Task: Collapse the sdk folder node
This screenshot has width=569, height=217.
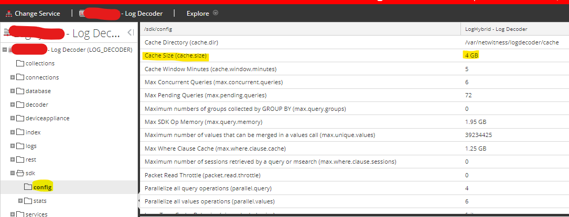Action: point(13,173)
